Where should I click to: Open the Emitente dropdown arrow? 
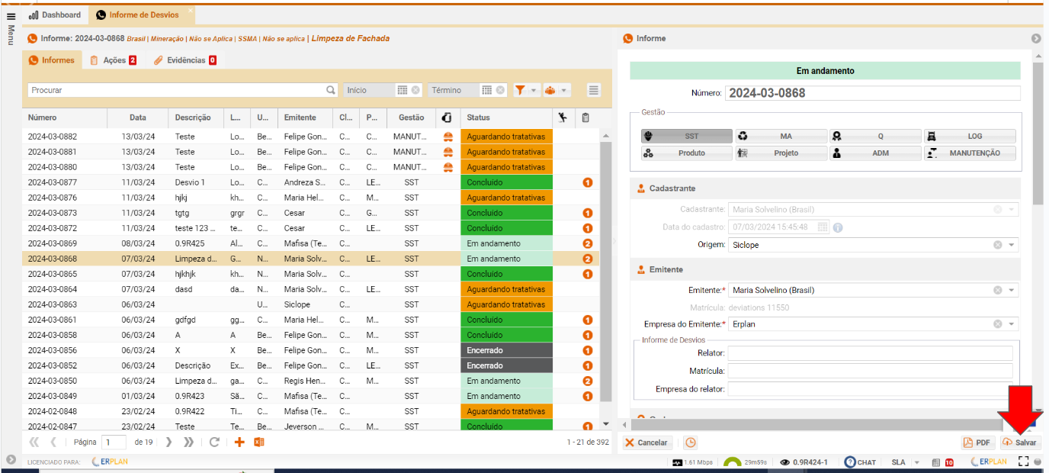click(x=1012, y=290)
